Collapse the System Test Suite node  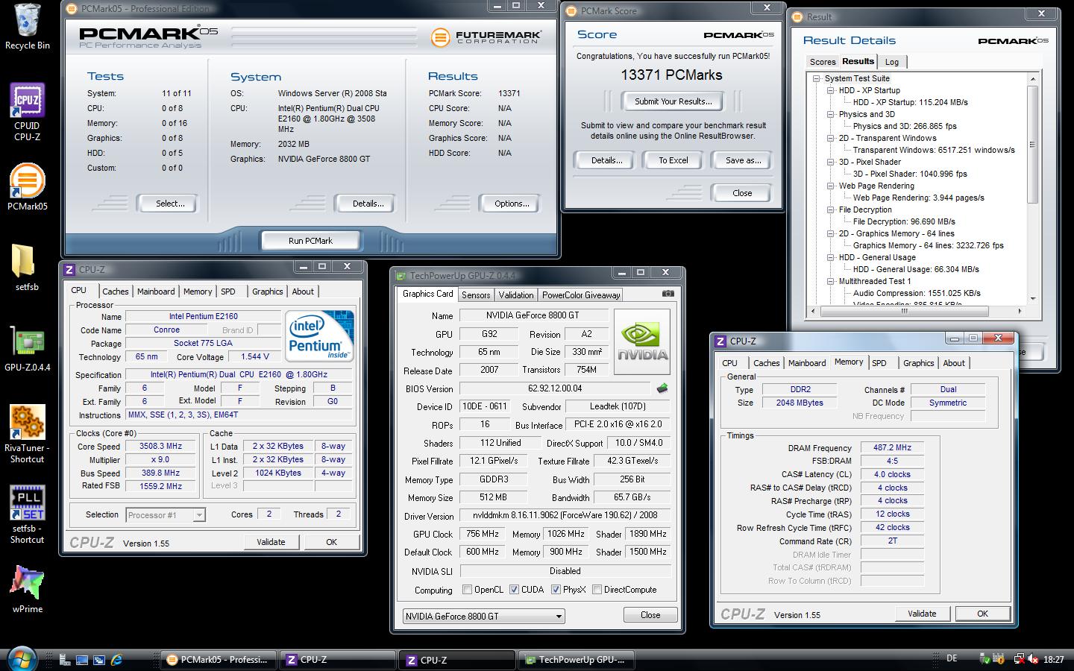click(x=817, y=78)
